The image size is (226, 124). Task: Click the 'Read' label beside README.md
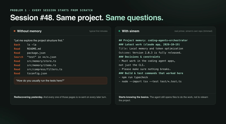[x=17, y=49]
